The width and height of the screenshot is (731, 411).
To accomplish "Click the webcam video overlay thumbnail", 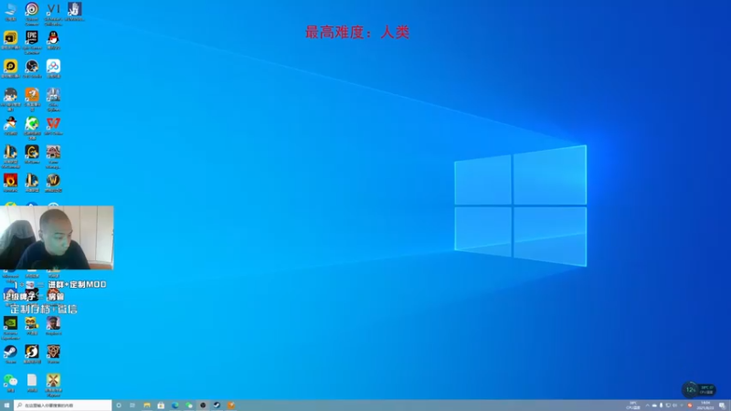I will pos(57,237).
